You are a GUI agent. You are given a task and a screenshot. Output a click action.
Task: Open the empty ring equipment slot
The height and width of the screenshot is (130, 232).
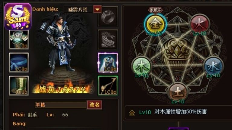pos(108,16)
